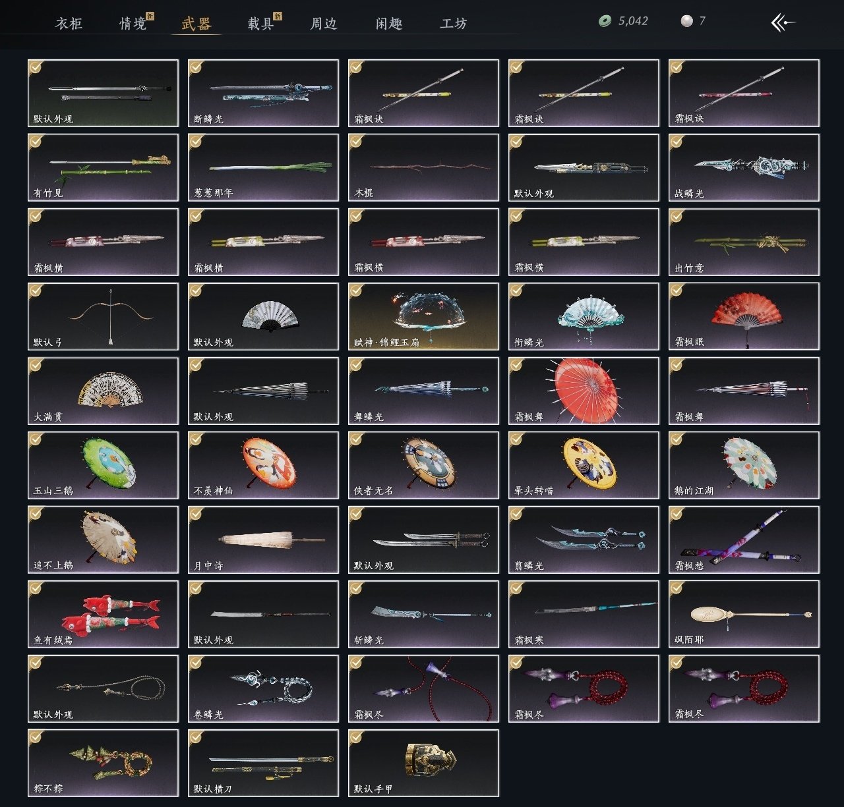Select the 晕头转喵 yellow umbrella
Viewport: 844px width, 807px height.
click(584, 465)
